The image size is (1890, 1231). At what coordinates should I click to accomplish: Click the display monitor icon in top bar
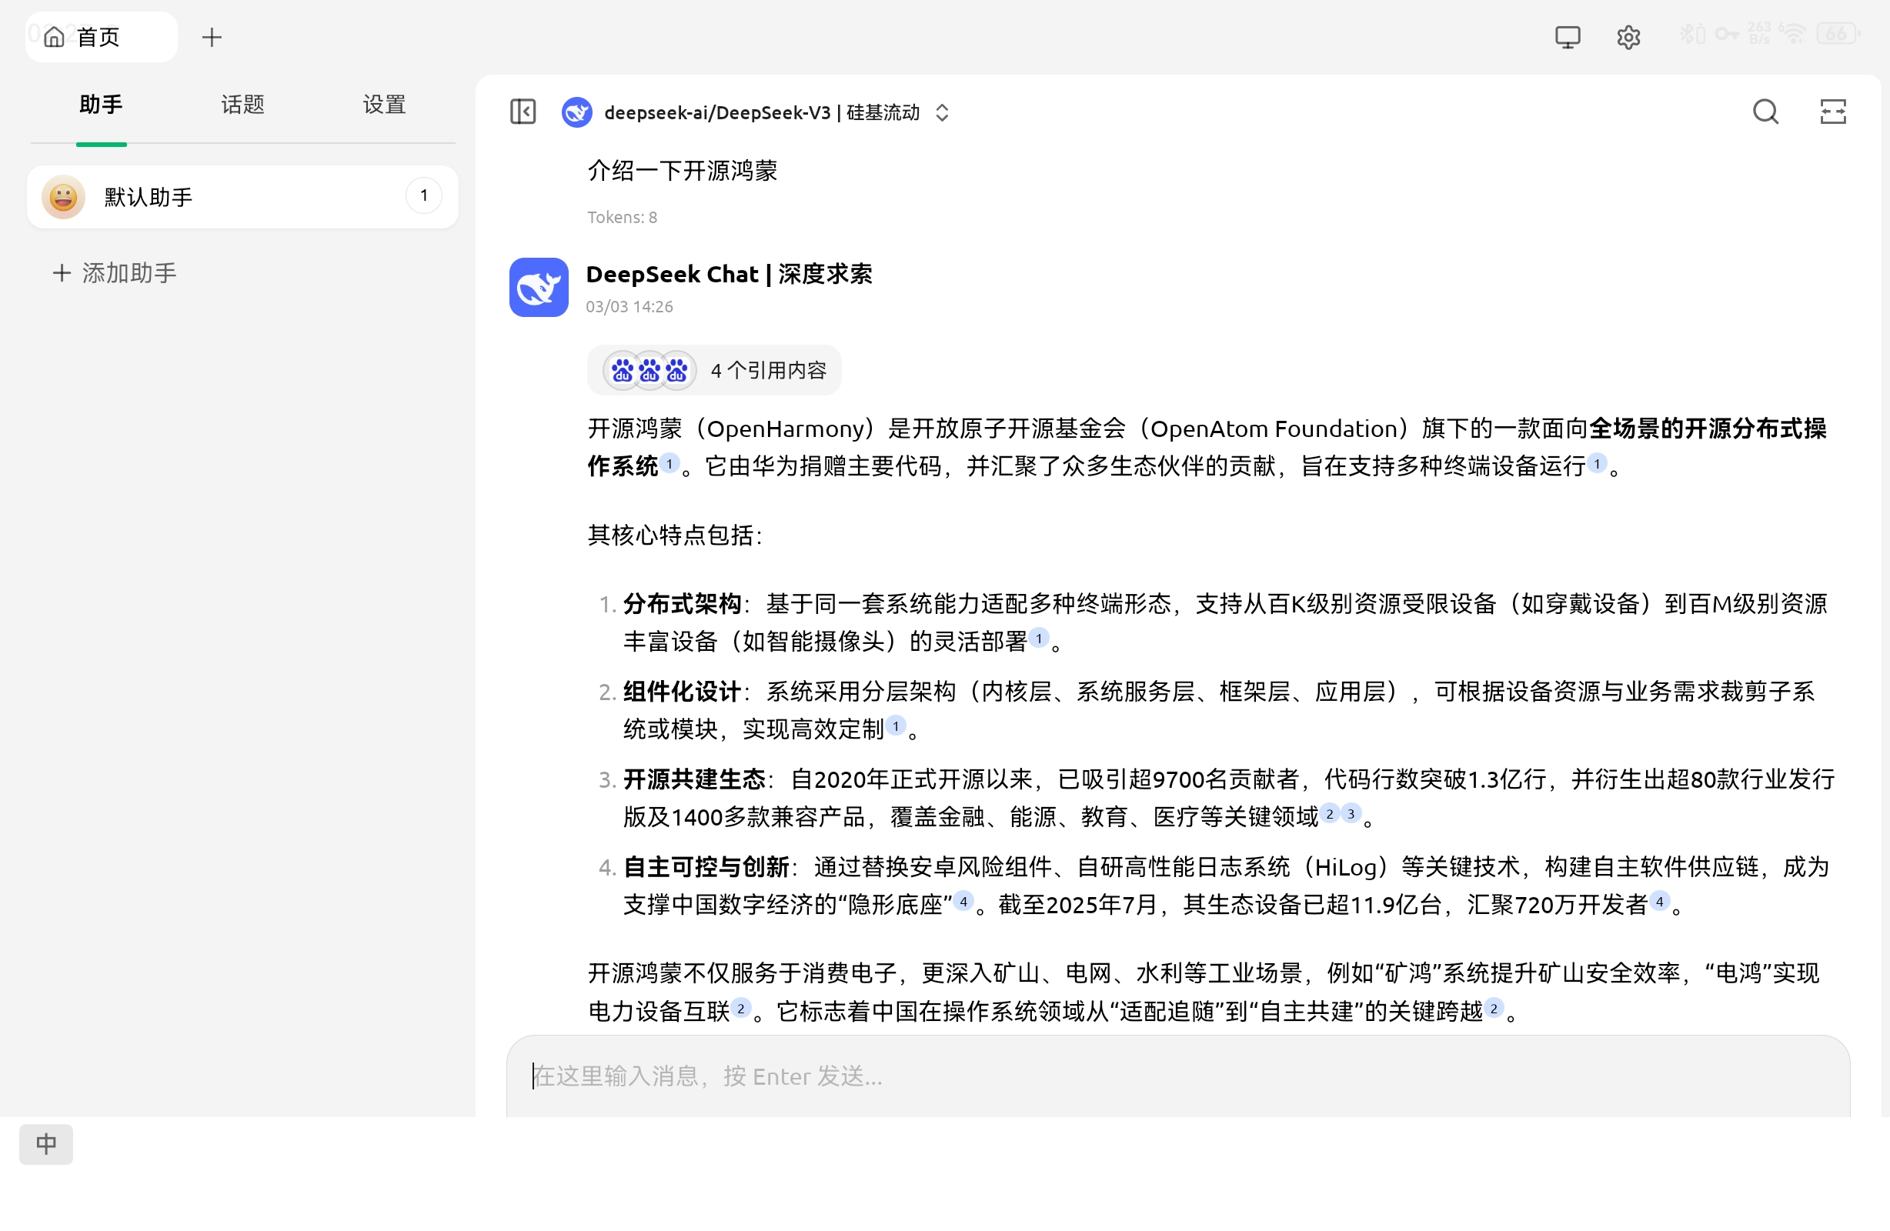1568,36
